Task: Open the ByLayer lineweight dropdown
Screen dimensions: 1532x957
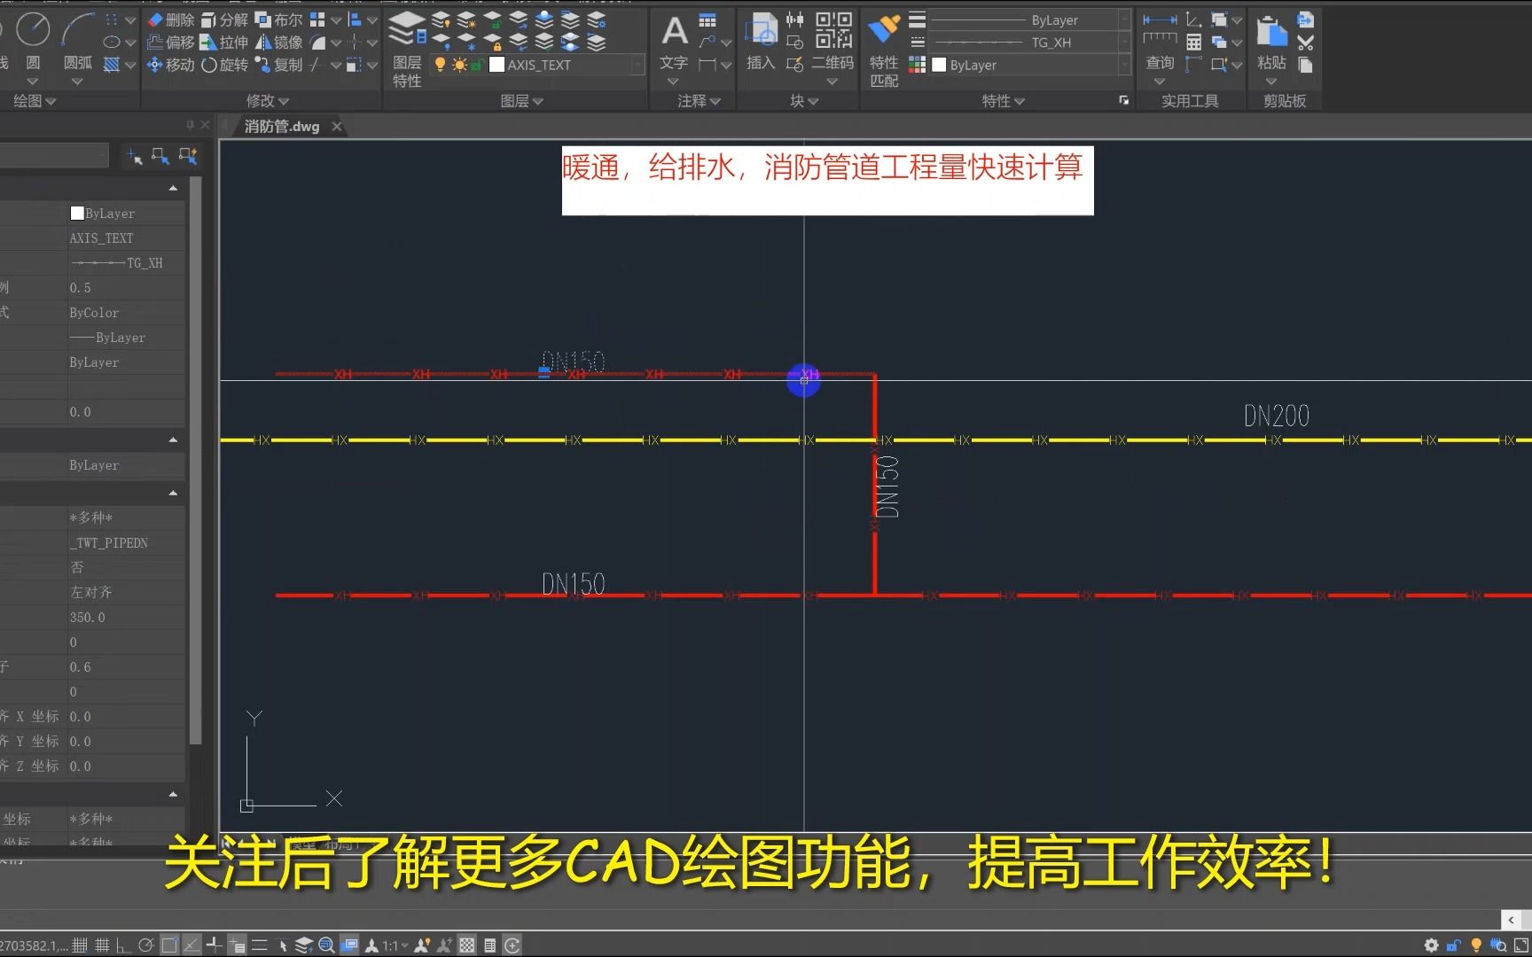Action: (x=1124, y=19)
